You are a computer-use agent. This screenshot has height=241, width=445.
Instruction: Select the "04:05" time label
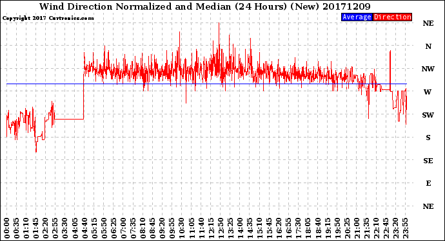[x=75, y=228]
